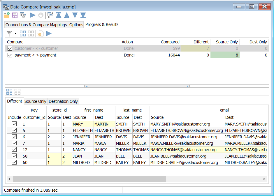The width and height of the screenshot is (274, 196).
Task: Click the move down triangle icon
Action: pos(75,15)
